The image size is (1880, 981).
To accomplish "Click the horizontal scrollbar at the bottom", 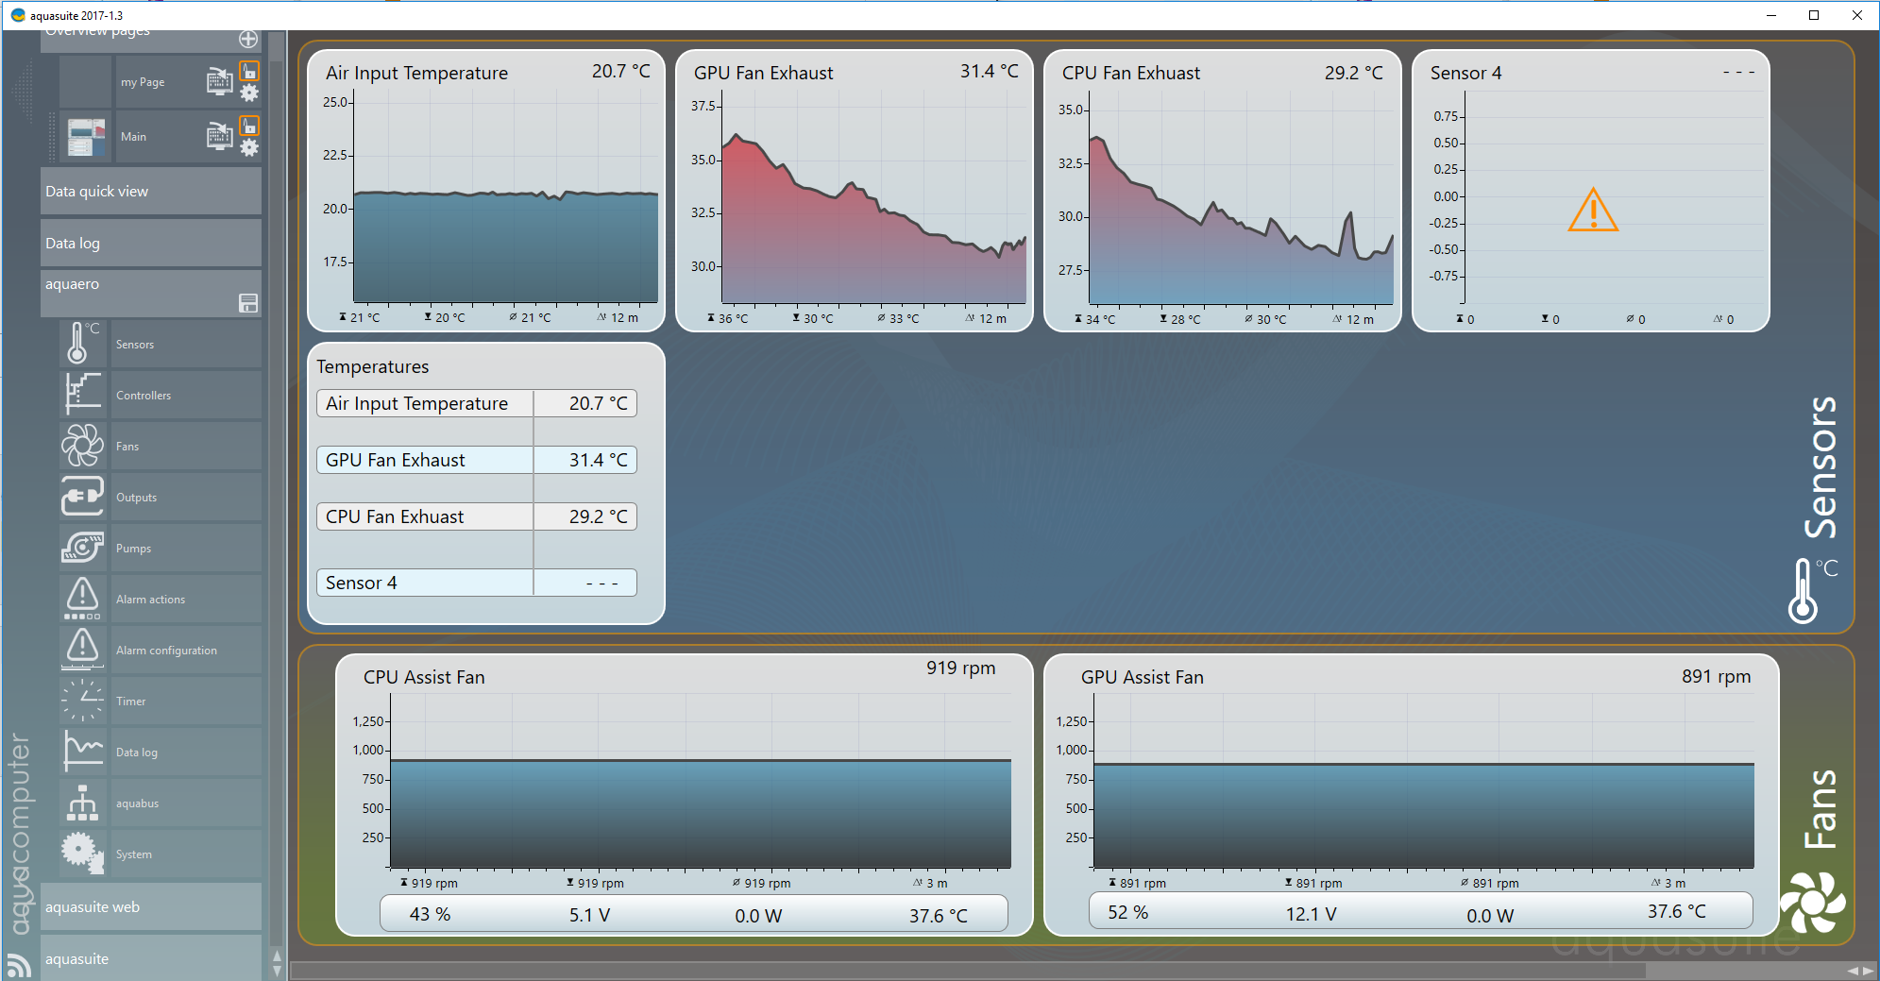I will coord(968,971).
